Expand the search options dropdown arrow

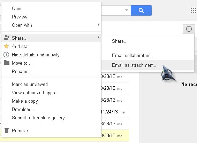coord(127,10)
